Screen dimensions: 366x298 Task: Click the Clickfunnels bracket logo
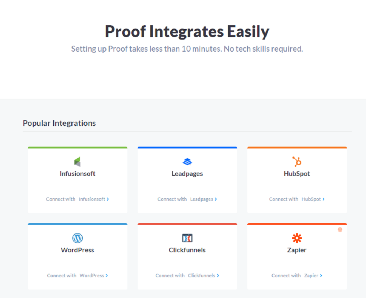(187, 238)
